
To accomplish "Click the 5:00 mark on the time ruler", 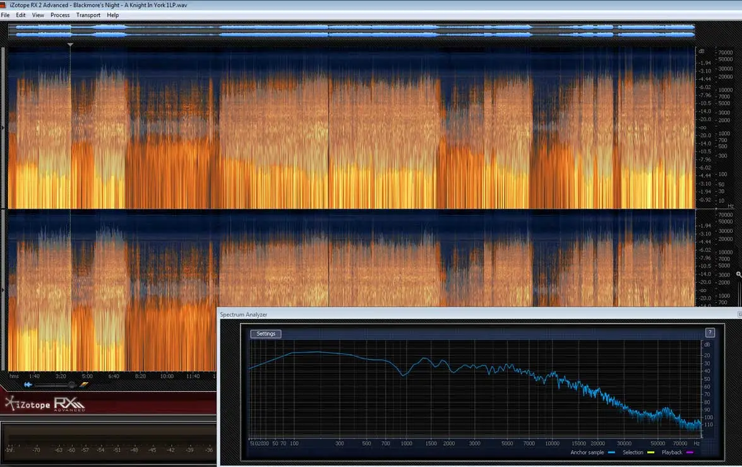I will (x=87, y=376).
